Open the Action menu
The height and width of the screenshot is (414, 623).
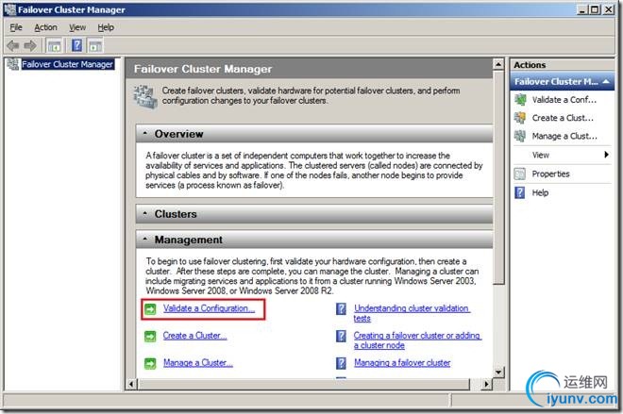45,27
